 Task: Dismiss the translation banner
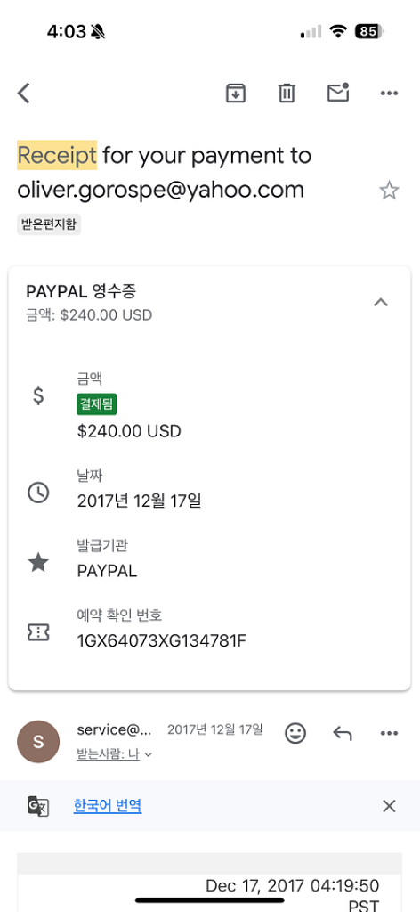[389, 806]
